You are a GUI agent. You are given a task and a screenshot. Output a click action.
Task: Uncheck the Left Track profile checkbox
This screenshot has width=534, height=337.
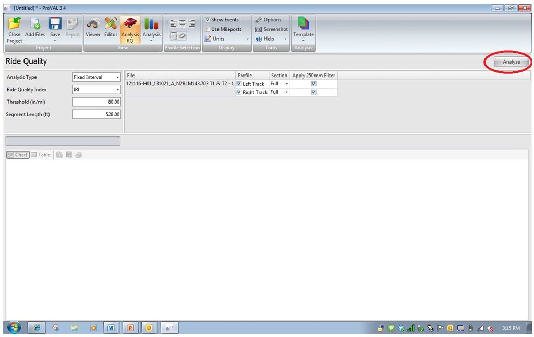tap(239, 84)
